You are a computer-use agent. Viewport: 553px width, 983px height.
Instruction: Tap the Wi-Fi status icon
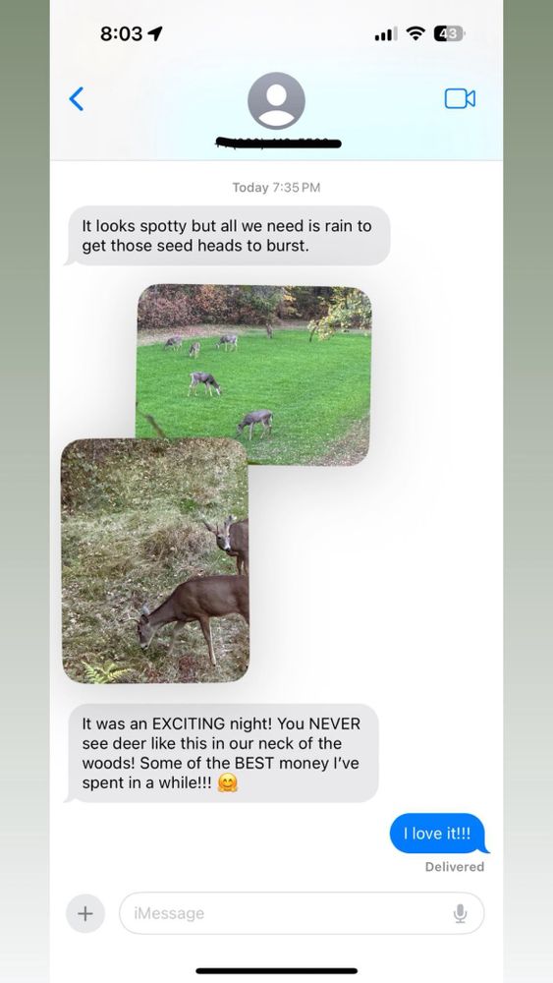click(415, 33)
